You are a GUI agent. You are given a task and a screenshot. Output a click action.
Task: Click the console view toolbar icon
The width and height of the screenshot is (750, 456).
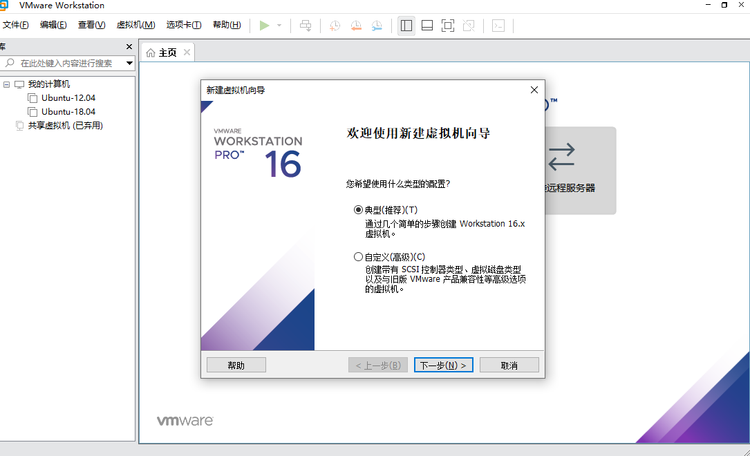498,26
